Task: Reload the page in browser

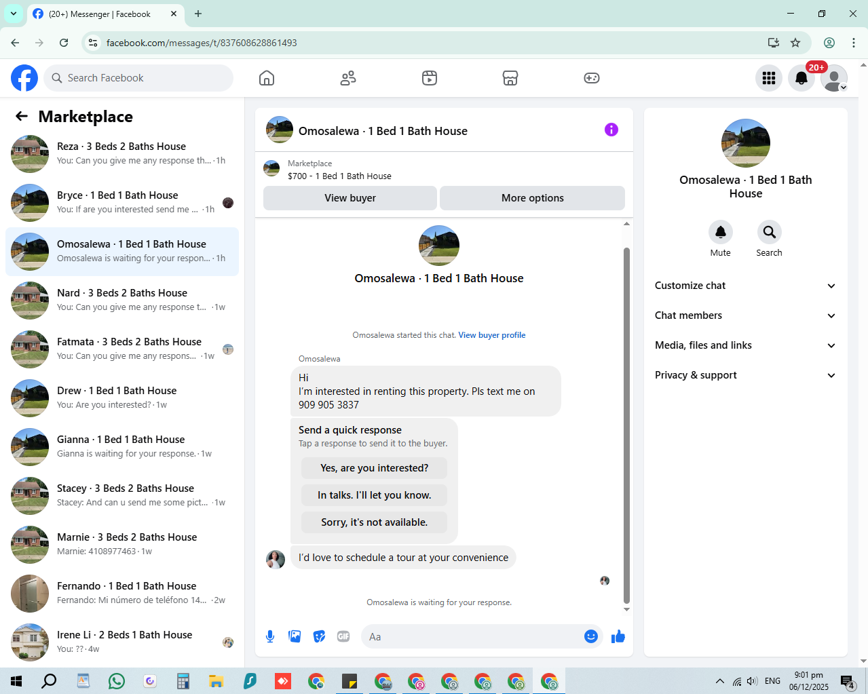Action: [64, 43]
